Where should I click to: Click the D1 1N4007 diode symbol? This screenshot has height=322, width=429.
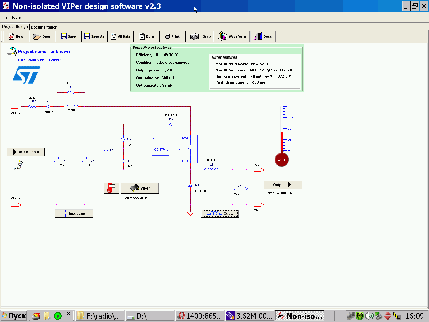click(48, 107)
